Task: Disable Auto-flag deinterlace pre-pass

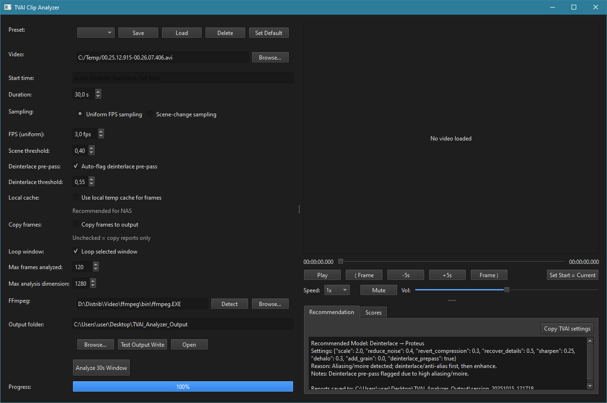Action: (x=76, y=166)
